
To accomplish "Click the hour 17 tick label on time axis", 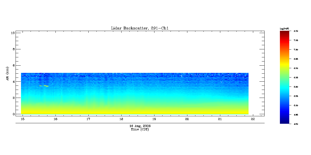I will [x=88, y=119].
